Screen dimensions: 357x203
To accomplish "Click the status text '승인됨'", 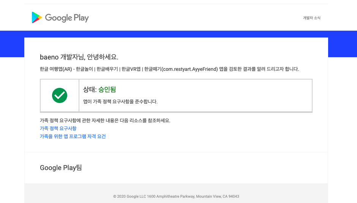I will (x=107, y=89).
